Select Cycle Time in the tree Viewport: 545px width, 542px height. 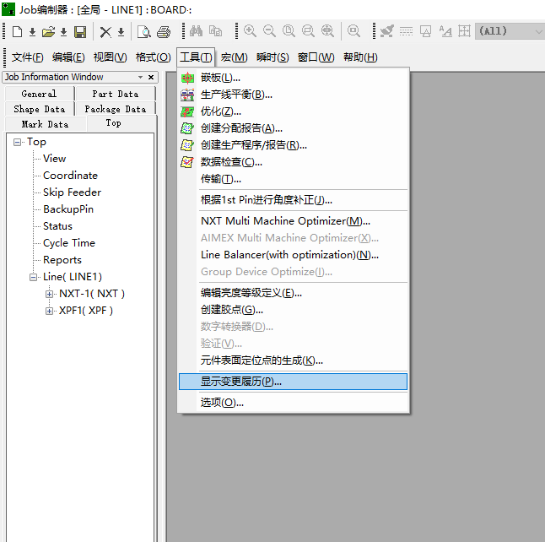point(69,243)
